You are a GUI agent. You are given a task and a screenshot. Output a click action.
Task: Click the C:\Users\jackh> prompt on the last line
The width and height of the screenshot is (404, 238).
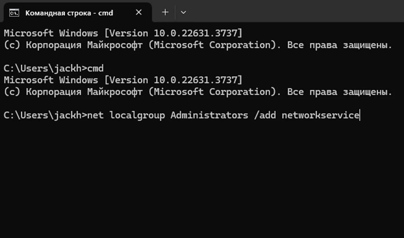[x=45, y=115]
